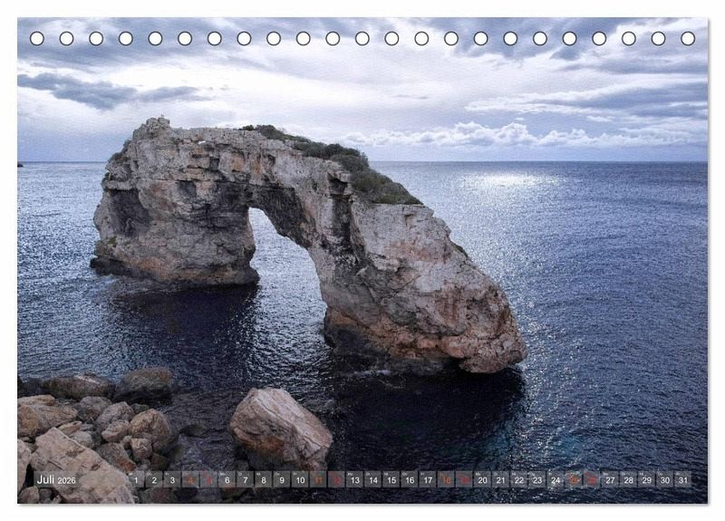Screen dimensions: 725x521
Task: Select day 10 in the calendar strip
Action: point(300,479)
